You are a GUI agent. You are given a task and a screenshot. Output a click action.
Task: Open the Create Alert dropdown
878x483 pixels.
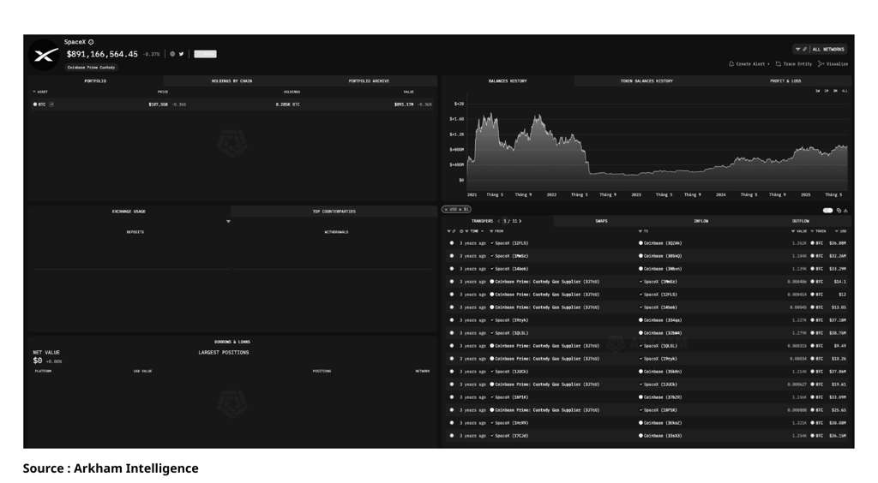749,63
